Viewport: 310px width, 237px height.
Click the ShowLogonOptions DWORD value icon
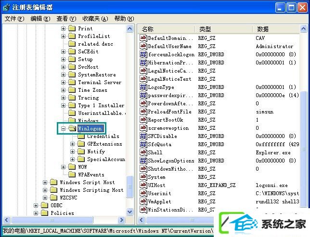tap(143, 161)
